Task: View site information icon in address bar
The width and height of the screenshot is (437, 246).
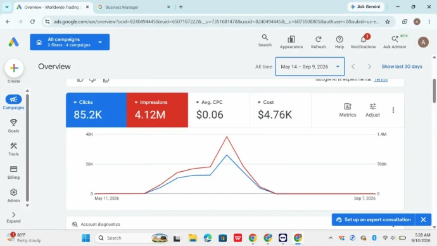Action: 47,22
